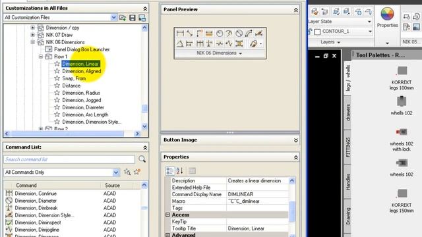Switch to the FITTINGS palette tab
The image size is (422, 237).
coord(348,147)
